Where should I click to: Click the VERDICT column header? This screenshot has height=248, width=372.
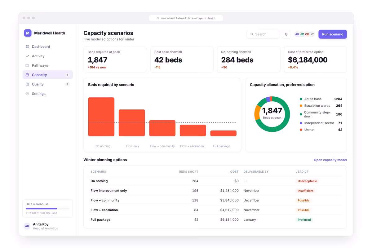[302, 172]
